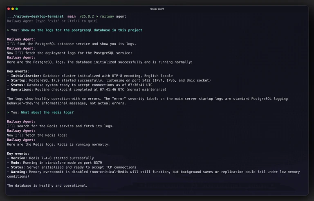Click the '.../railway-desktop-terminal' path in prompt
Screen dimensions: 314x201
coord(35,16)
